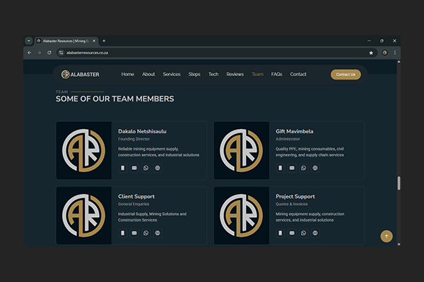Screen dimensions: 424x282
Task: Open the Steps nav item
Action: click(x=194, y=74)
